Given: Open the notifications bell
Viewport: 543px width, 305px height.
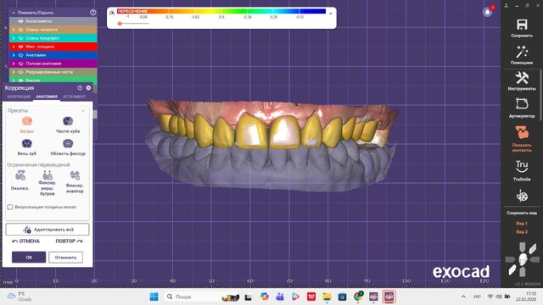Looking at the screenshot, I should (487, 13).
